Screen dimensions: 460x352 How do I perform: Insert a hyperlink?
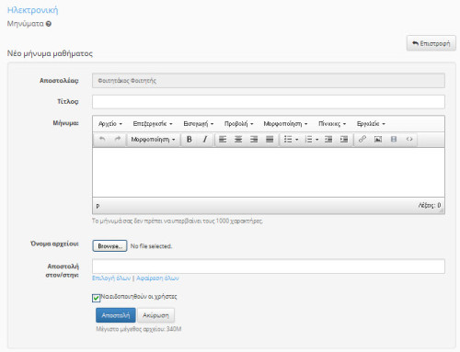pyautogui.click(x=362, y=140)
